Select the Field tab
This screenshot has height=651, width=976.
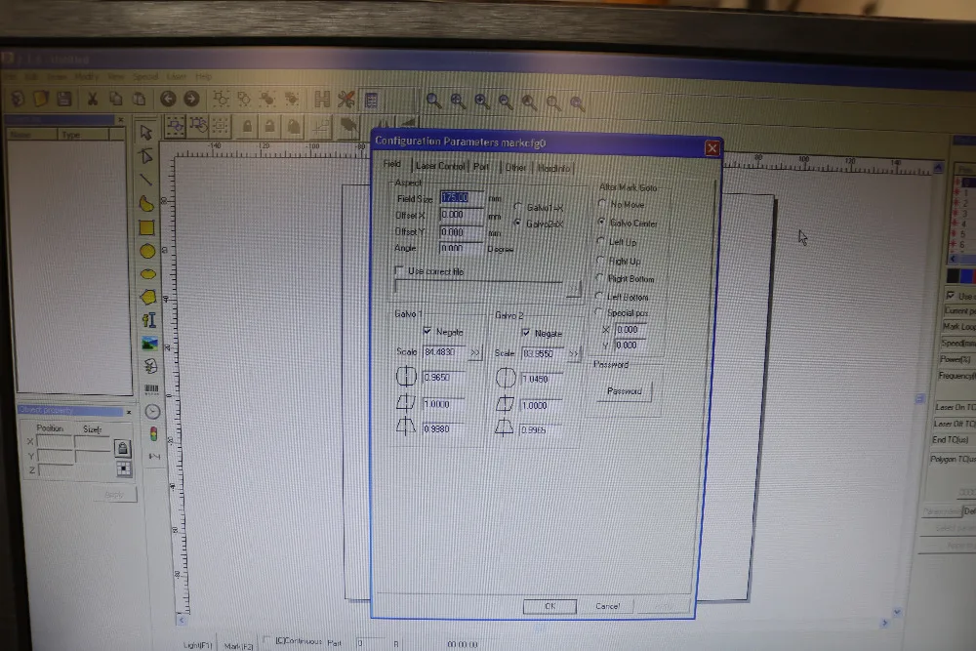(392, 164)
